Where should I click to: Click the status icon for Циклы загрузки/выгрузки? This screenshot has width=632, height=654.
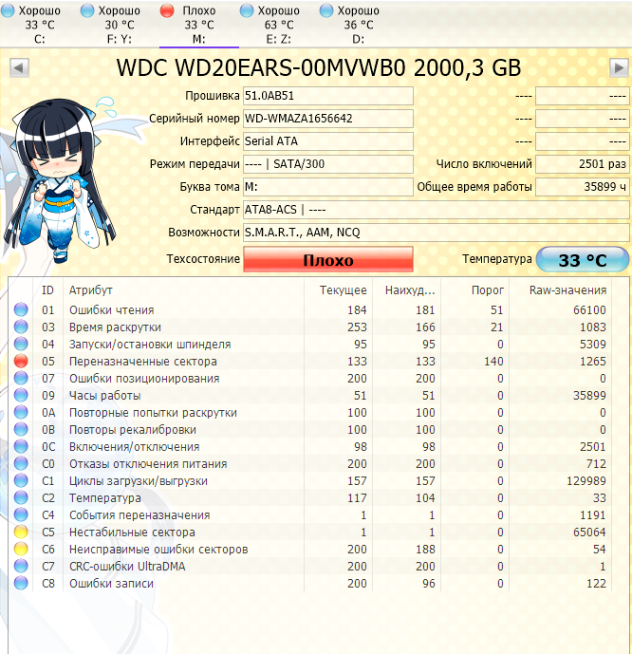pyautogui.click(x=21, y=480)
